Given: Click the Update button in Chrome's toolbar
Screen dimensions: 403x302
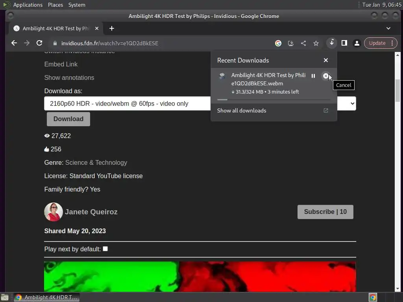Looking at the screenshot, I should [377, 43].
